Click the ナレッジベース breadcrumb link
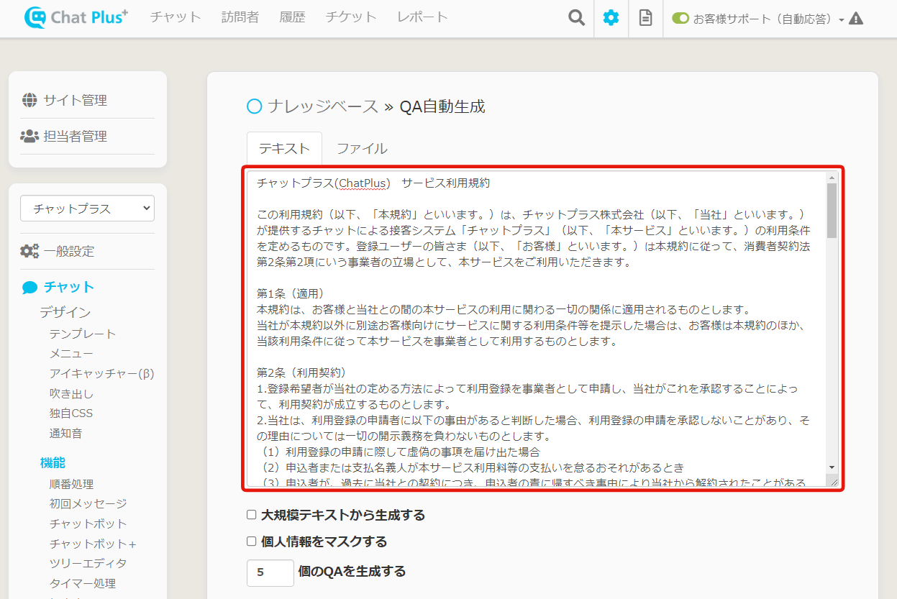The height and width of the screenshot is (599, 897). tap(322, 107)
